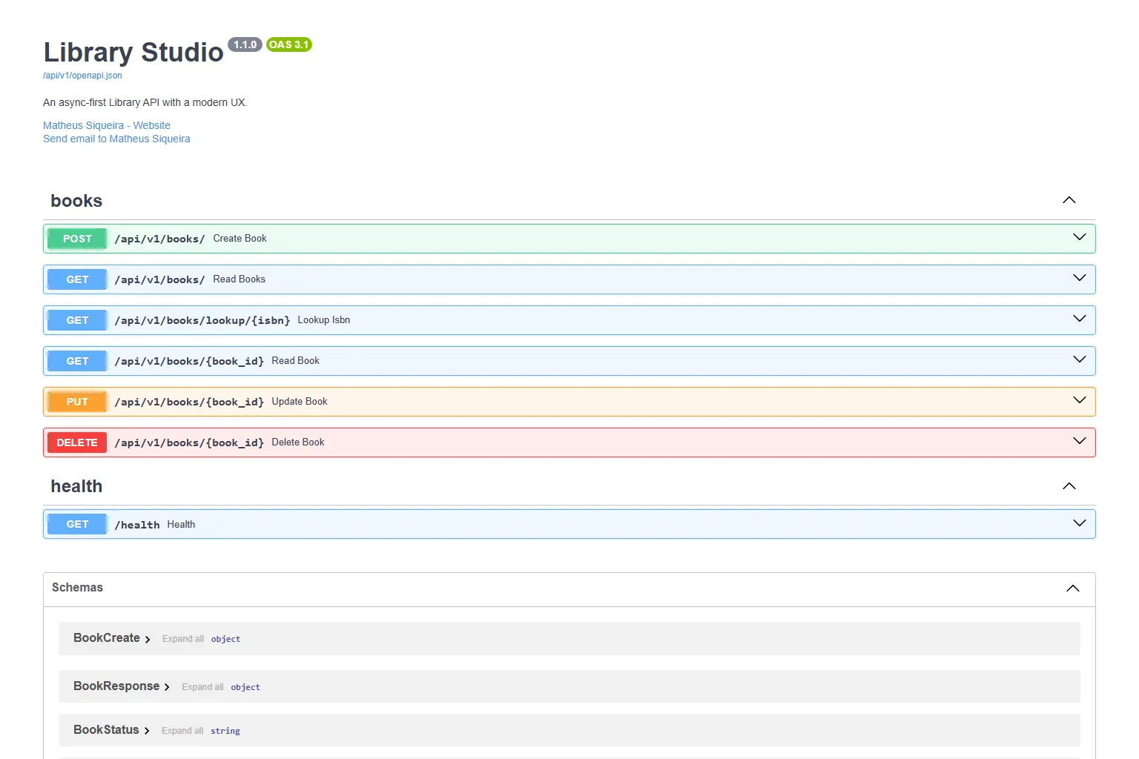Viewport: 1139px width, 759px height.
Task: Expand GET /health endpoint arrow
Action: (1080, 523)
